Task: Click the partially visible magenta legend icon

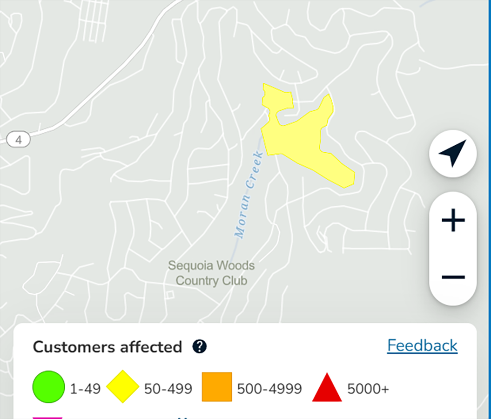Action: [47, 417]
